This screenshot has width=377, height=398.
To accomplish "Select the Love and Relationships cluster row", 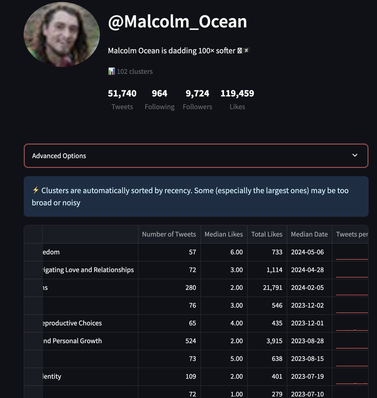I will coord(89,270).
